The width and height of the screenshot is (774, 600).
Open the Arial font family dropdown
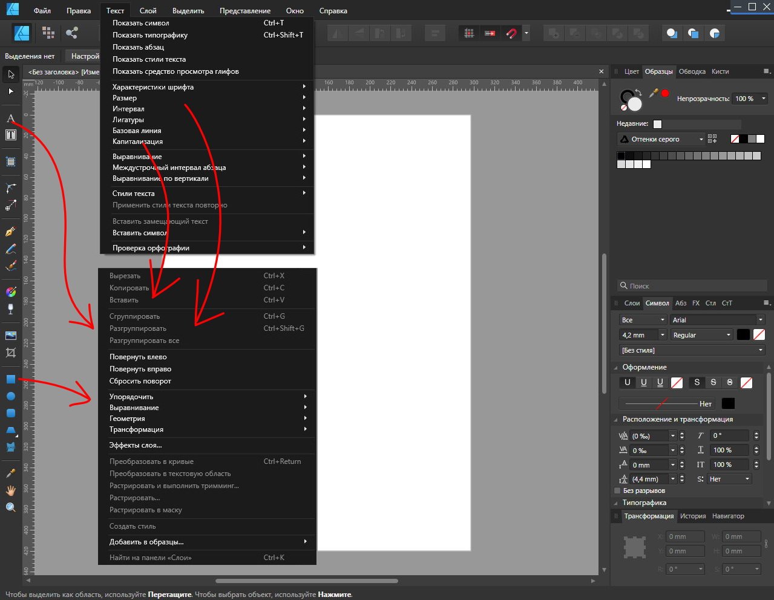718,319
